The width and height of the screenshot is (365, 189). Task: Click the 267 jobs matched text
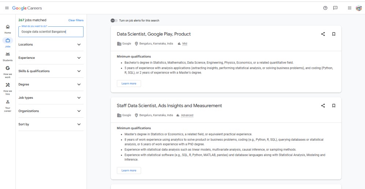32,20
